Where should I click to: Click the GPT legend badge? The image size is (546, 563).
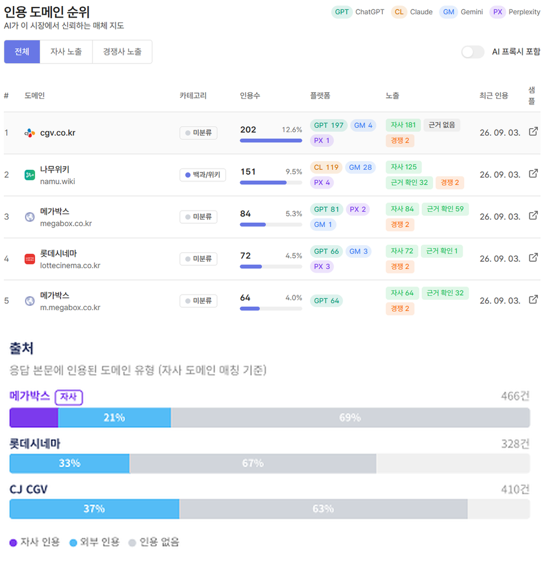tap(342, 12)
